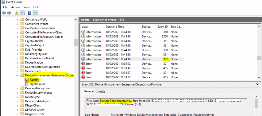Screen dimensions: 262x116
Task: Sort events by Level column header
Action: click(92, 27)
